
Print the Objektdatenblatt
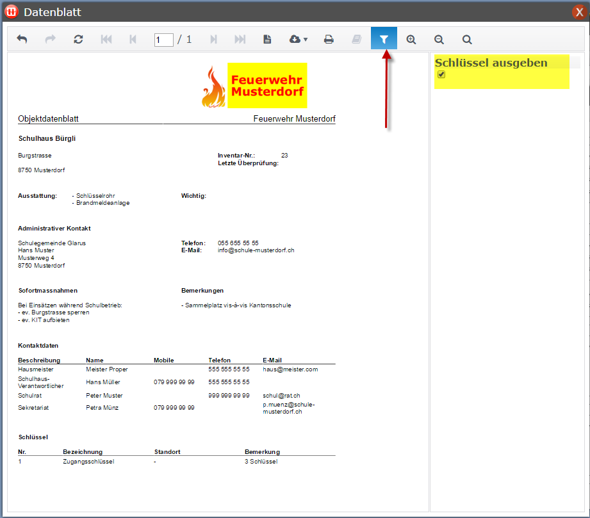click(x=329, y=38)
